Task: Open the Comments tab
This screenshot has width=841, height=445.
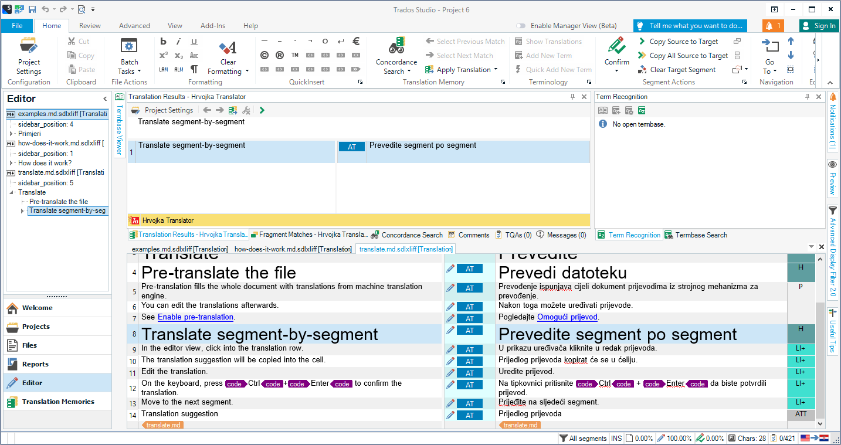Action: [469, 235]
